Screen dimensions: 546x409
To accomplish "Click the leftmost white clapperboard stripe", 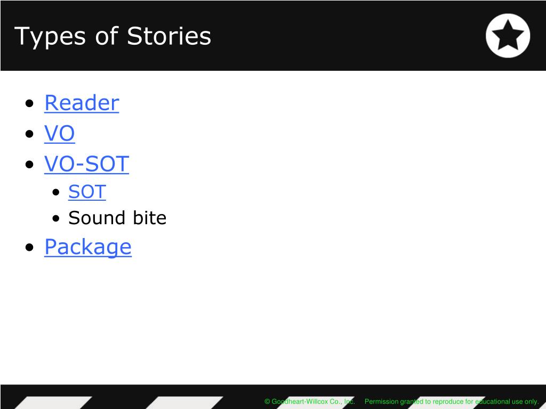I will (x=53, y=403).
